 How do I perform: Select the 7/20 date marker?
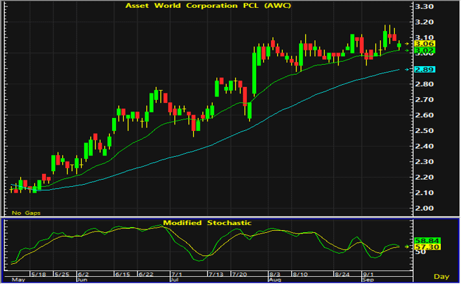[x=239, y=274]
